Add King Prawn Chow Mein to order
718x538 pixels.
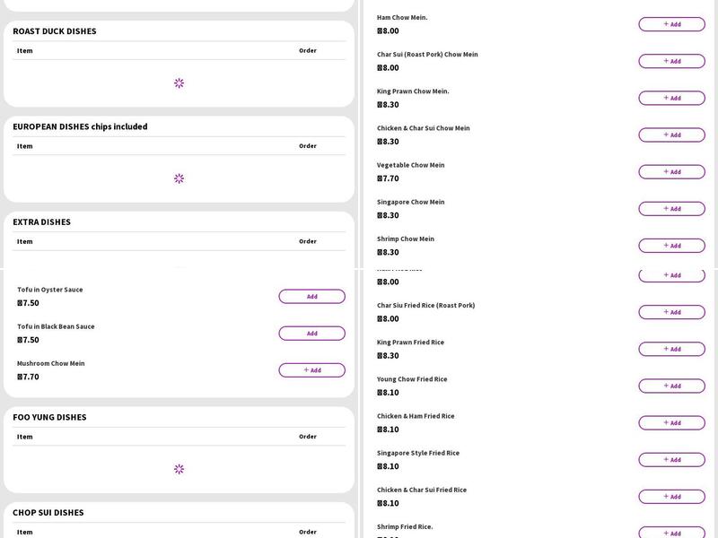[x=671, y=98]
